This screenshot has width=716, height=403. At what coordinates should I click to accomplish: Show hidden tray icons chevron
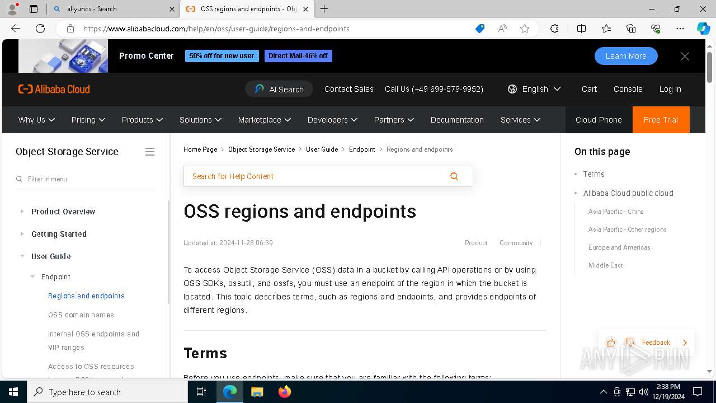pyautogui.click(x=603, y=392)
